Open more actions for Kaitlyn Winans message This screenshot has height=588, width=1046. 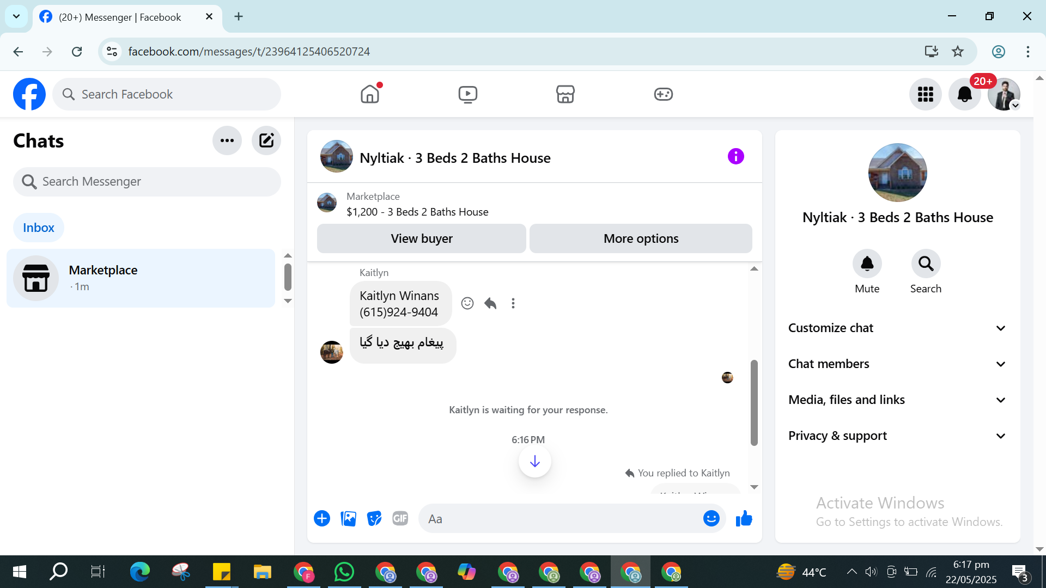tap(513, 303)
